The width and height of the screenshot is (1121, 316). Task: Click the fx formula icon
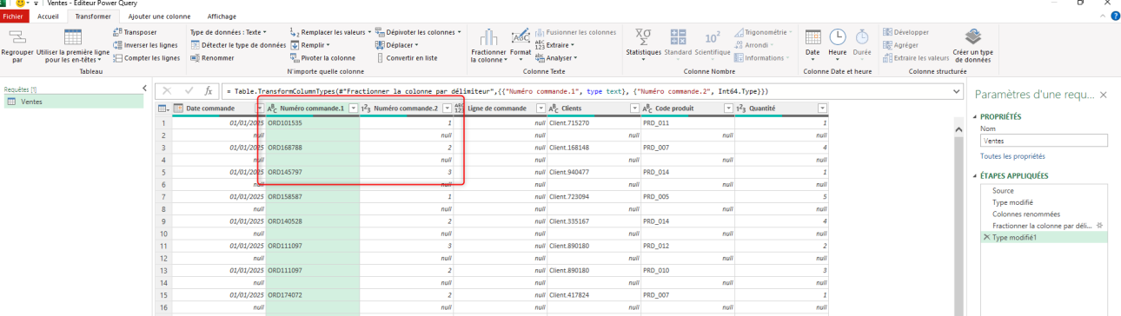point(209,90)
